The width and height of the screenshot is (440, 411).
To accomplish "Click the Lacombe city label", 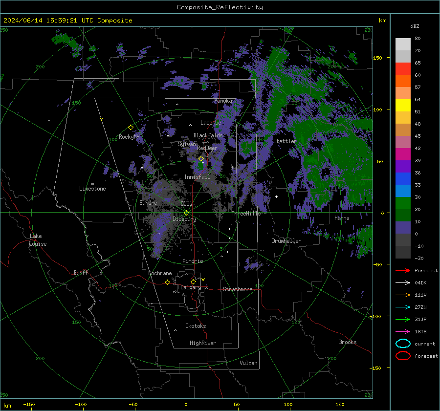I will [x=211, y=123].
